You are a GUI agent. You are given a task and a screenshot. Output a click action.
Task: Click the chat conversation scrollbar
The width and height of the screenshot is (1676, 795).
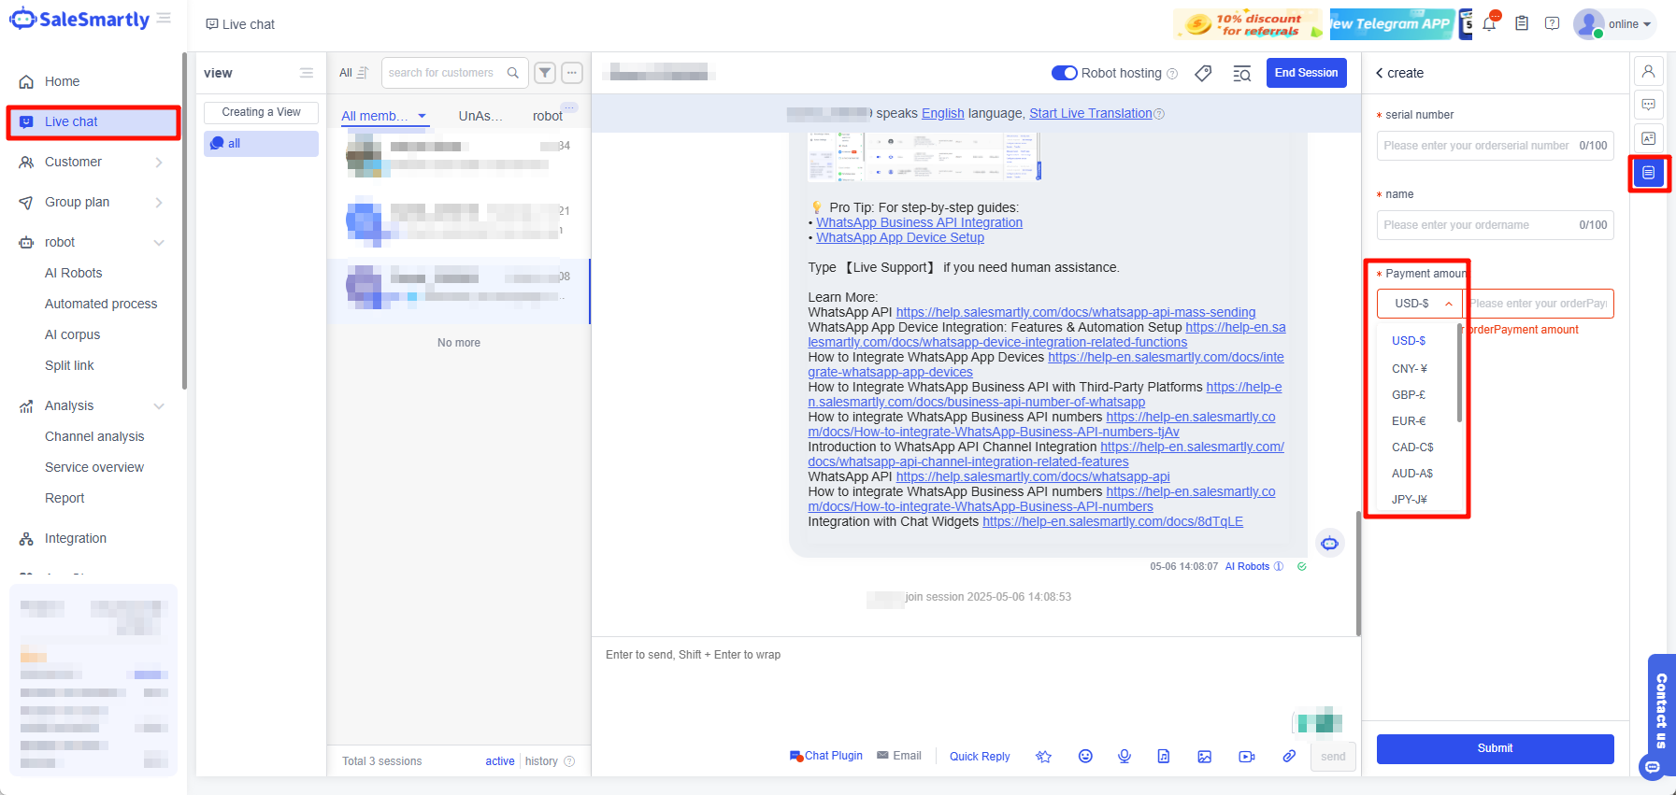pos(1357,572)
